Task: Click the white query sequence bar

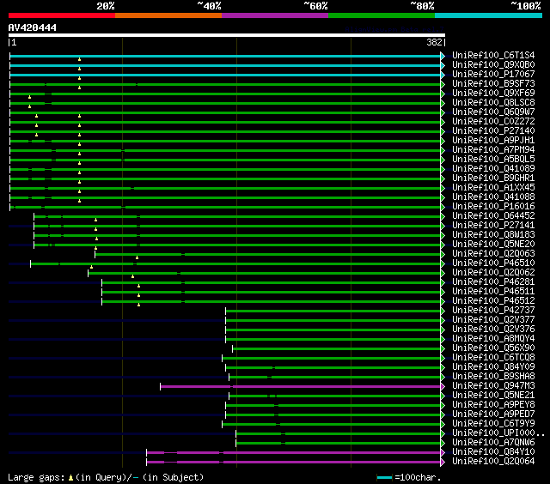Action: point(227,35)
